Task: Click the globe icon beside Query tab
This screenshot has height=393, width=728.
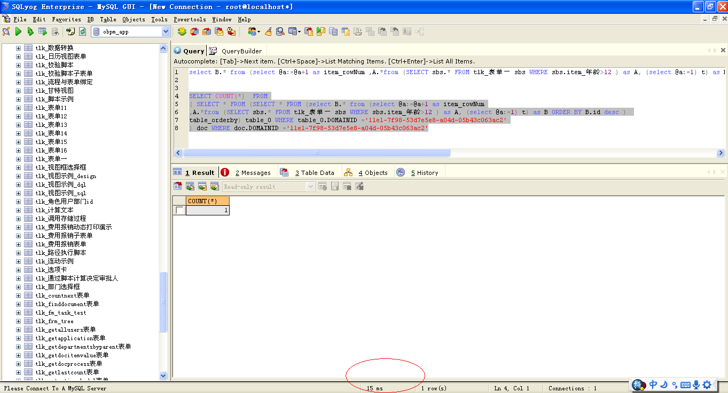Action: pos(177,51)
